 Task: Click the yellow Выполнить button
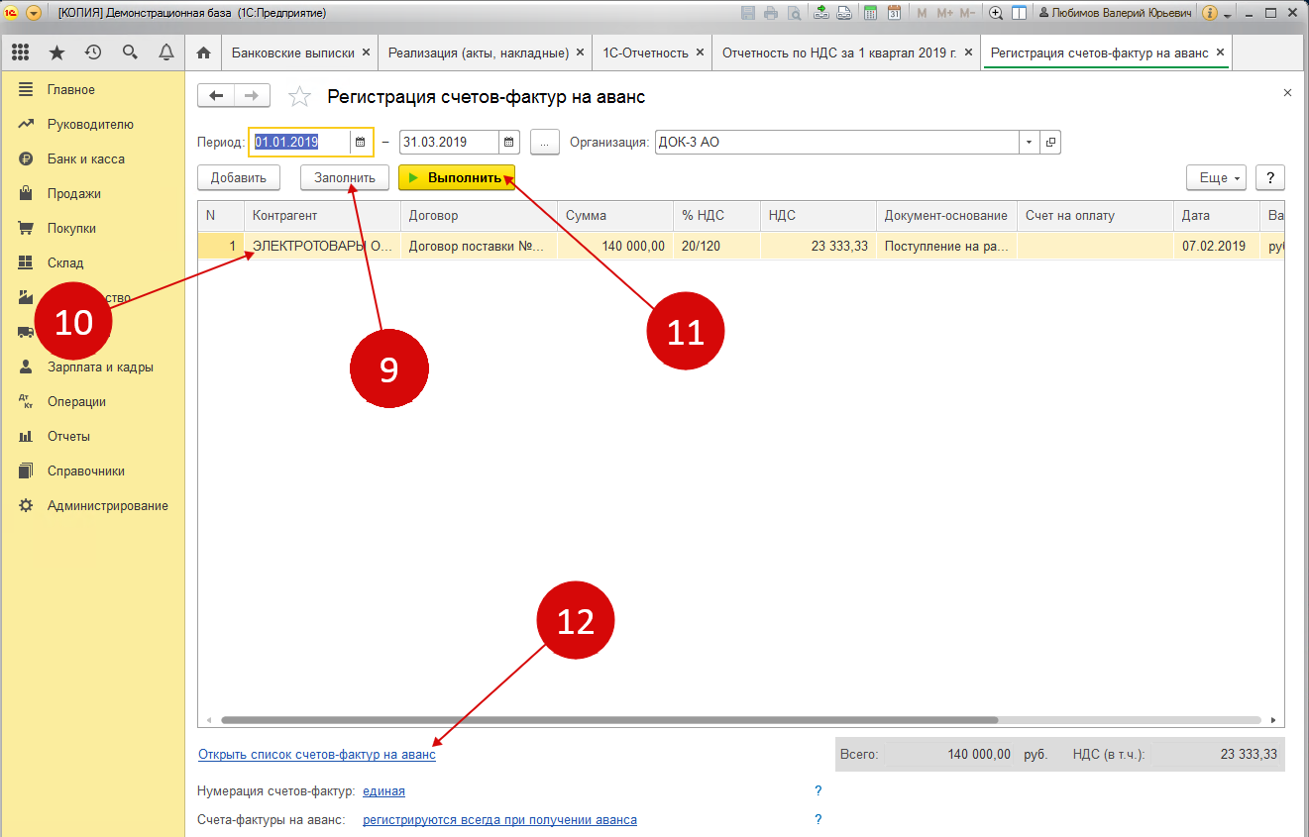[x=457, y=178]
